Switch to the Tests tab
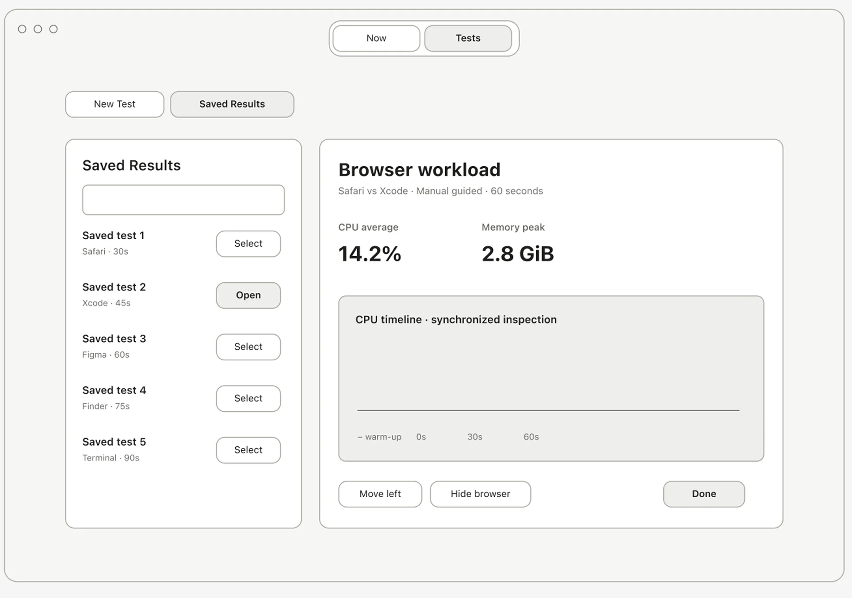 tap(468, 38)
